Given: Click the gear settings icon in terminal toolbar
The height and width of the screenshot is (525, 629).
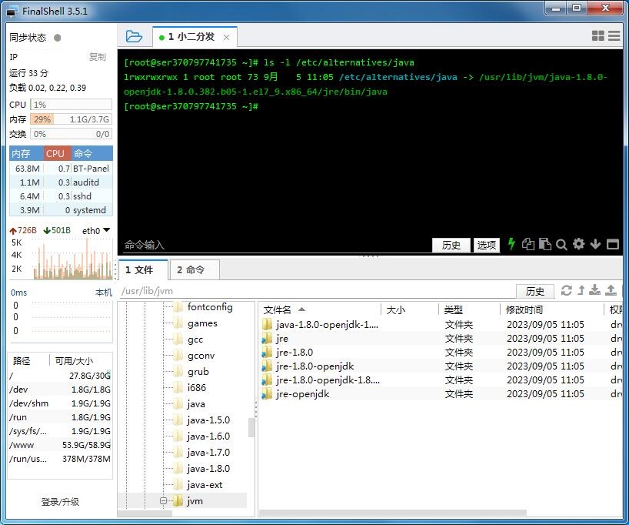Looking at the screenshot, I should [x=579, y=244].
